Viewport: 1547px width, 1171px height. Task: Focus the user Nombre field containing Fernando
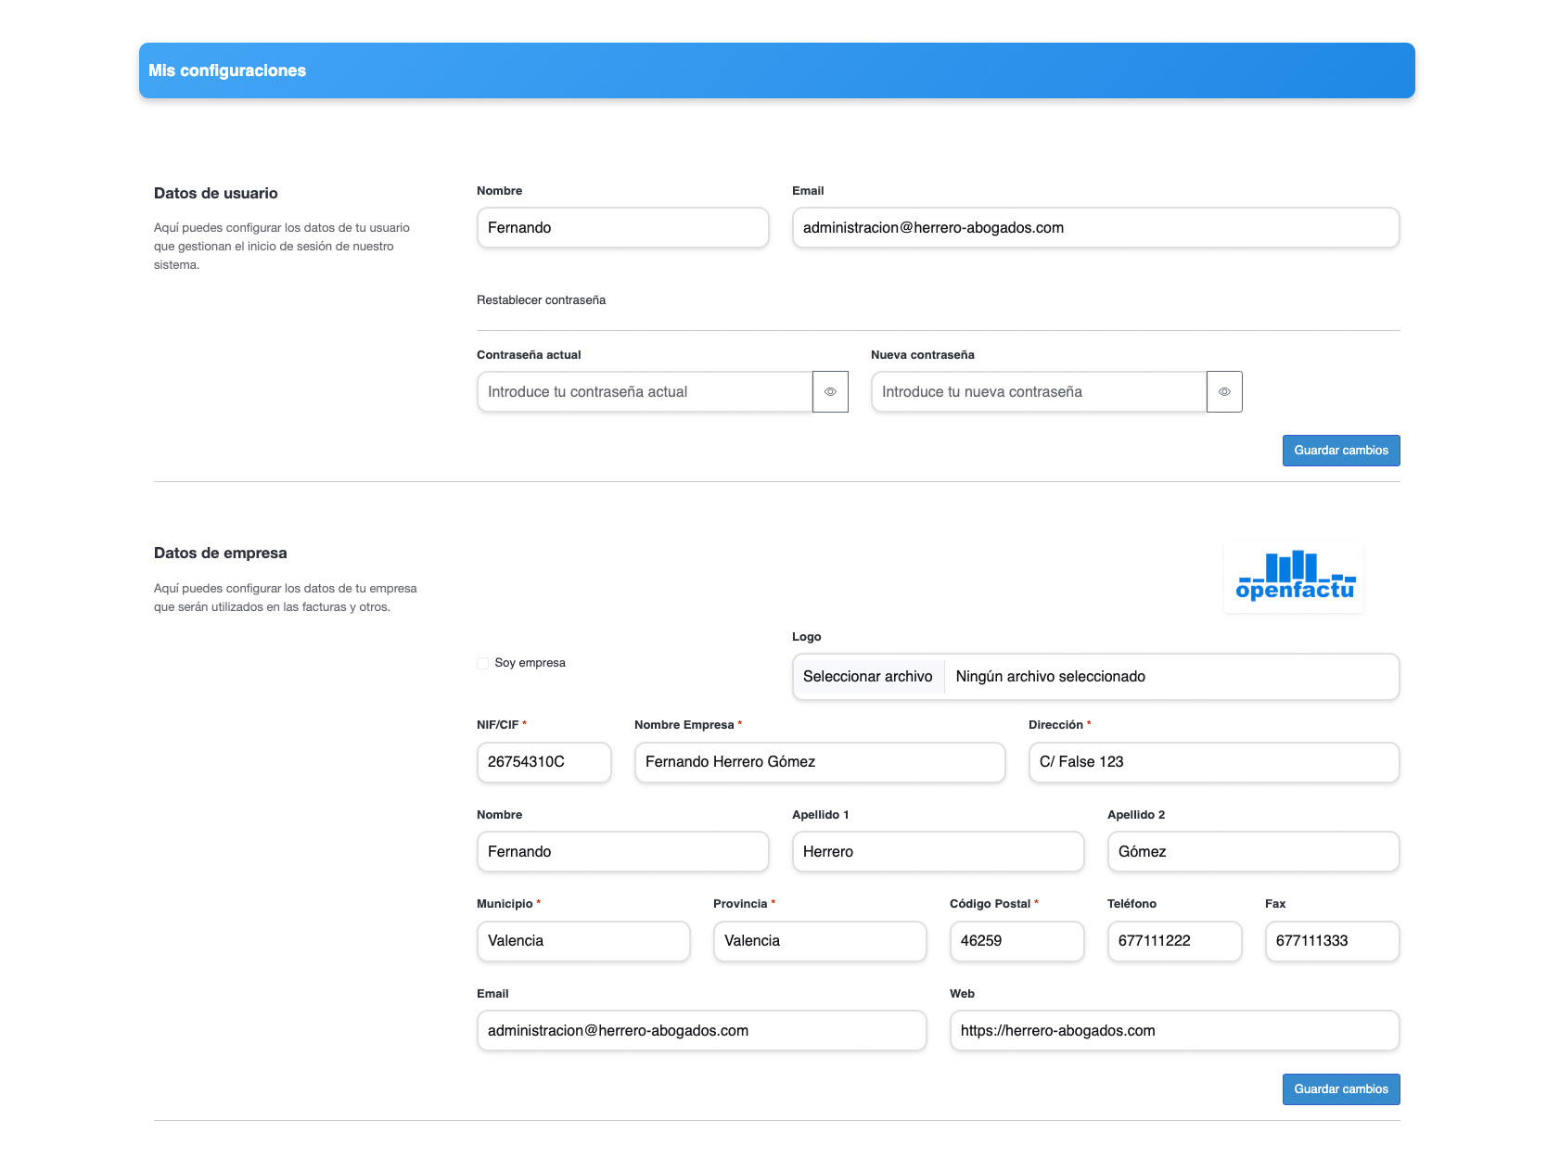coord(622,228)
